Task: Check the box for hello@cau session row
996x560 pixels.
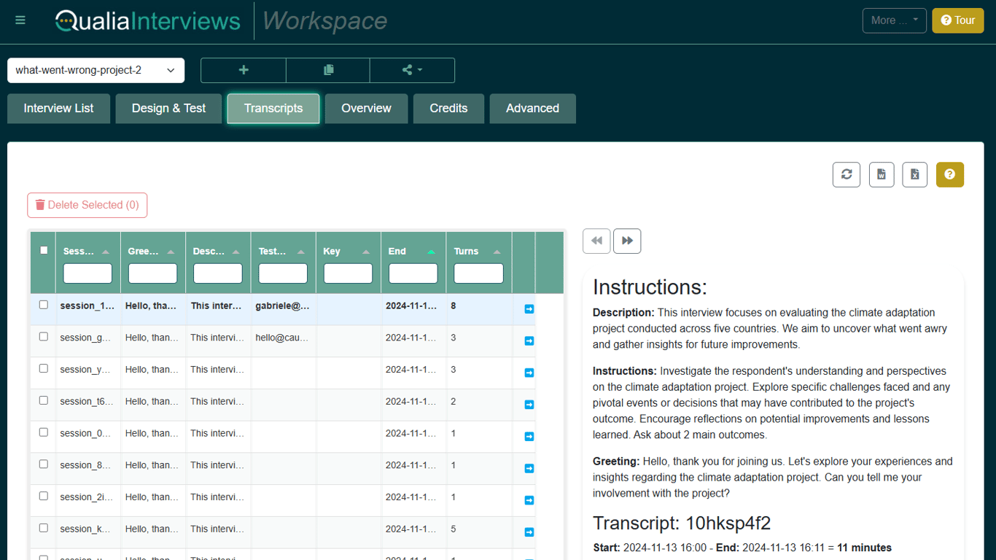Action: pyautogui.click(x=44, y=337)
